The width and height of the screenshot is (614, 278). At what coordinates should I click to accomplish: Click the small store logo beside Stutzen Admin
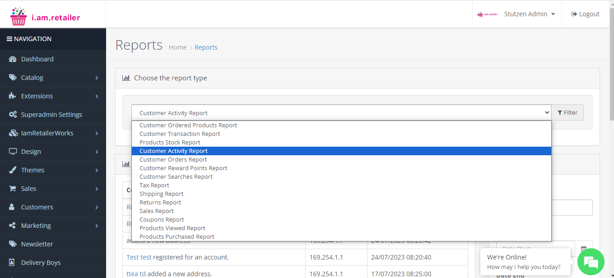click(x=487, y=14)
